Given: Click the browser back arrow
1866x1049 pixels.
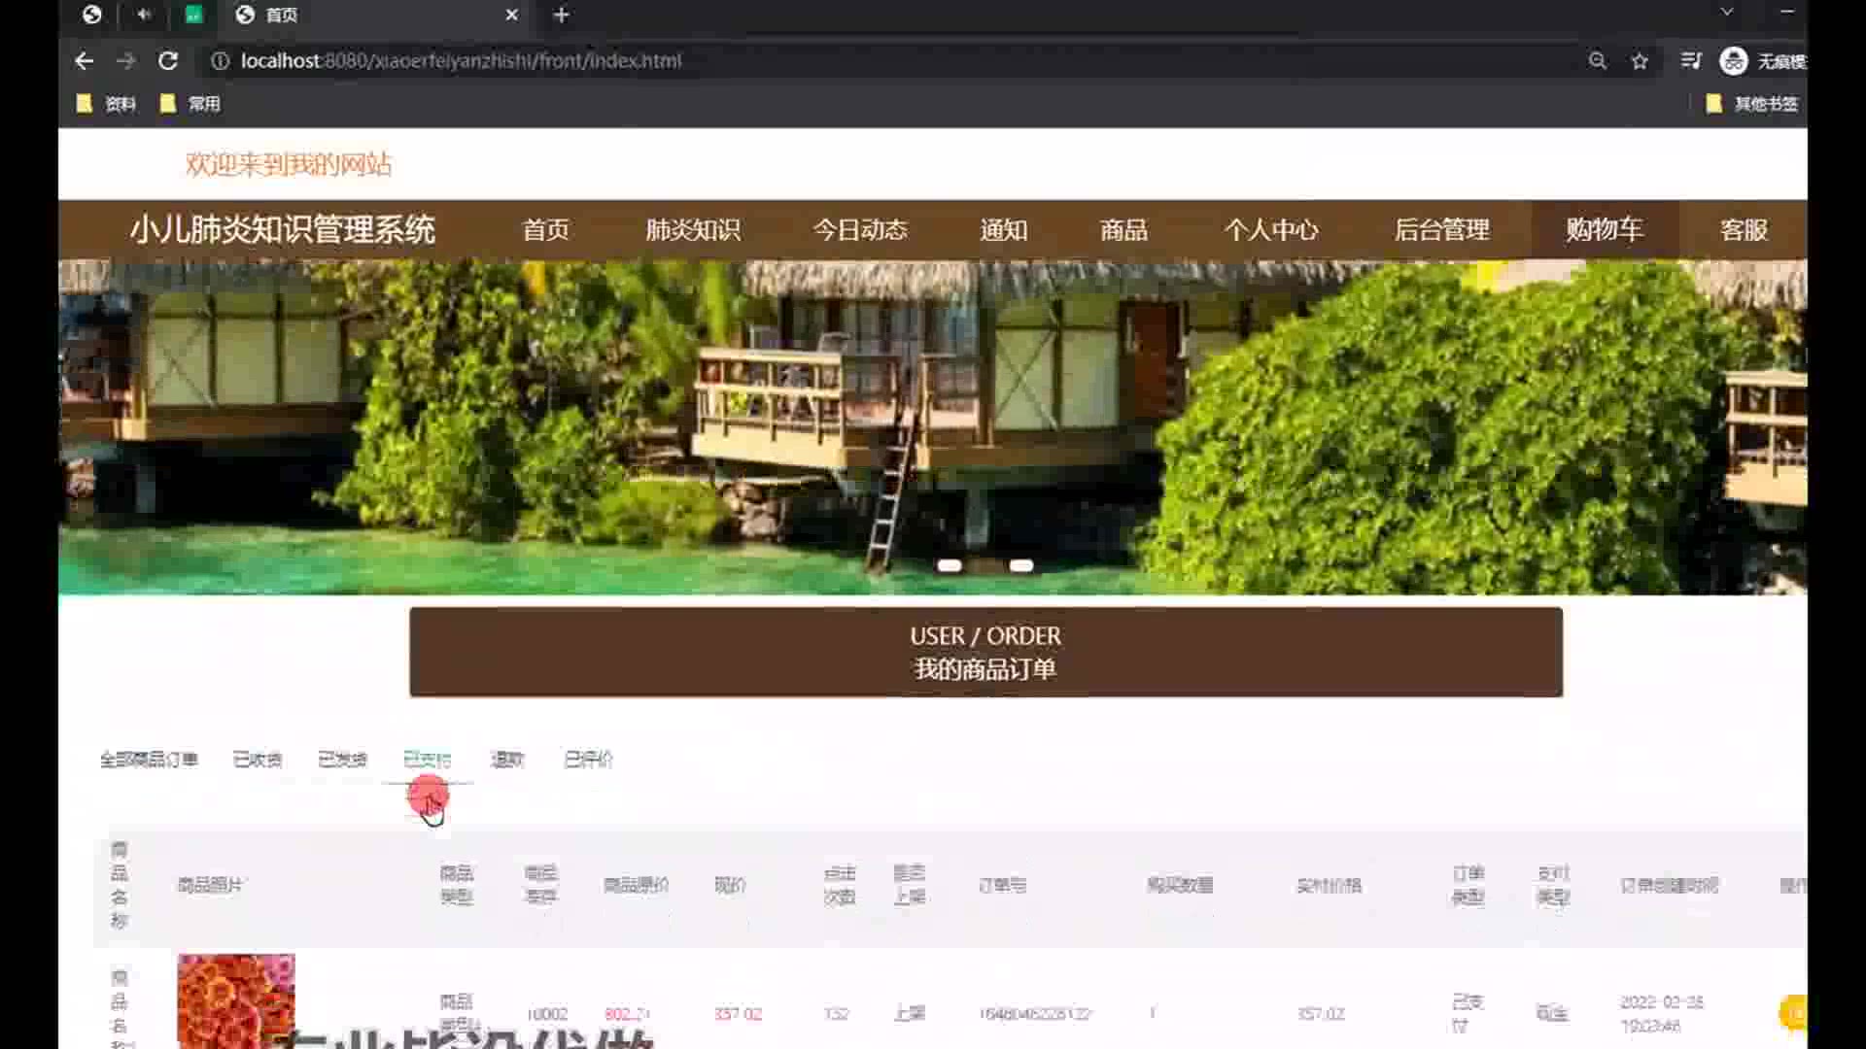Looking at the screenshot, I should (84, 60).
